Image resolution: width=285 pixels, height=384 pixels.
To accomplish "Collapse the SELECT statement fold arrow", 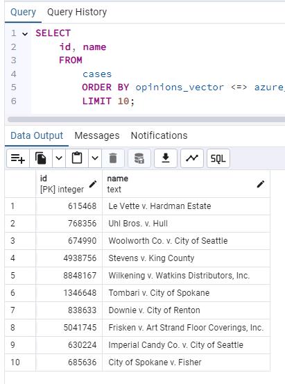I will pyautogui.click(x=25, y=34).
